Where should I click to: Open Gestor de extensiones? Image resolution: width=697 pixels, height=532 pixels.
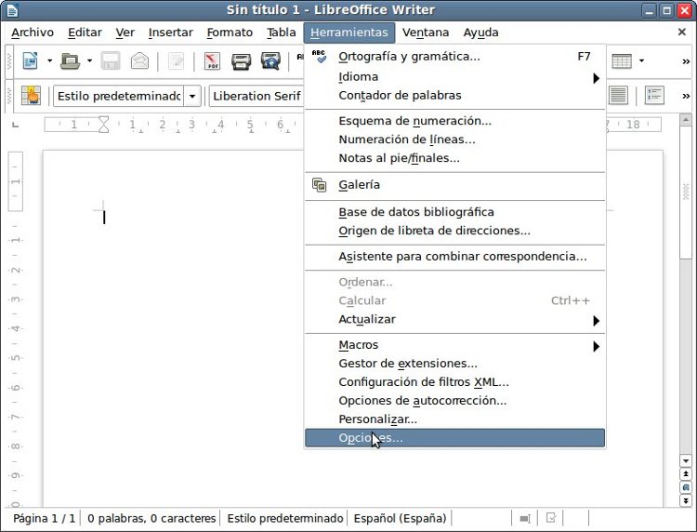click(x=454, y=364)
